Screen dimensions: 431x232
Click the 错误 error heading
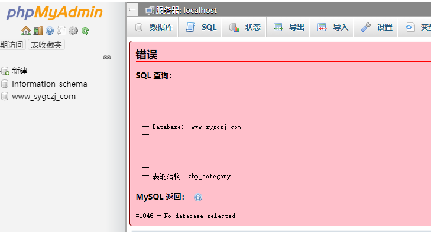point(147,55)
